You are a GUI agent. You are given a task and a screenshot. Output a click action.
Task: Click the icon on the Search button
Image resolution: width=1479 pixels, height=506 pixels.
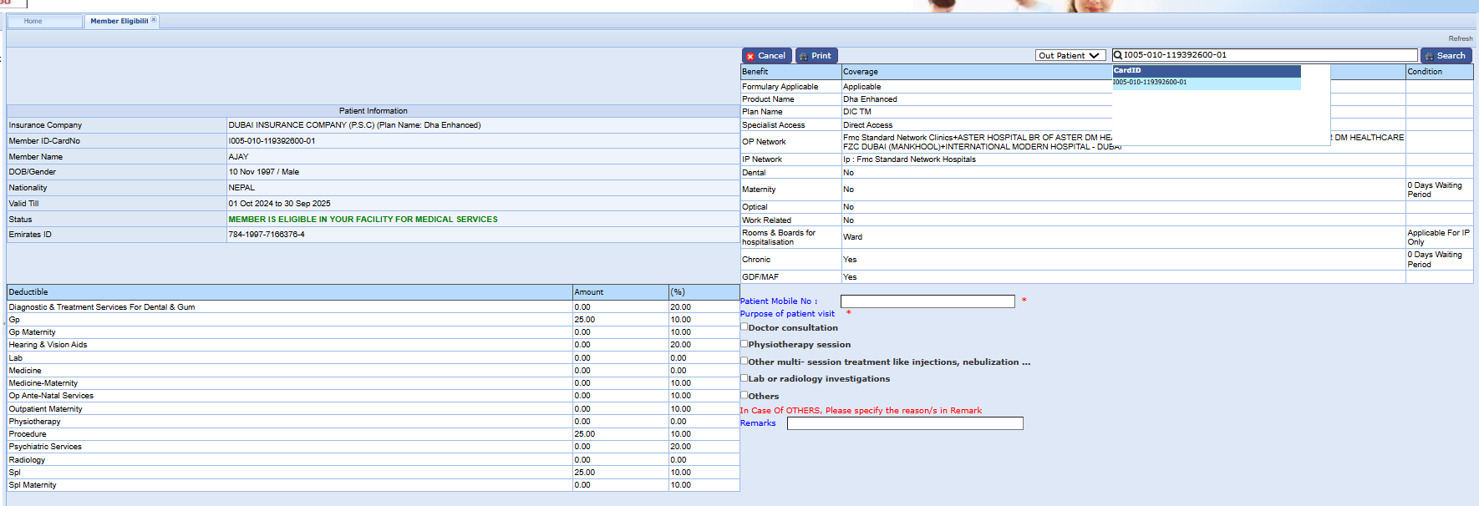1430,57
